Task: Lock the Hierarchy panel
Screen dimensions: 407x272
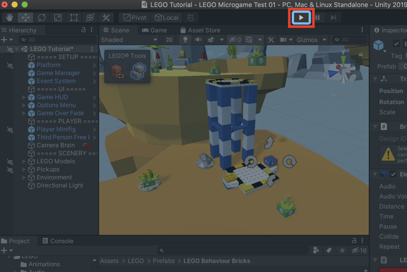Action: pyautogui.click(x=83, y=30)
